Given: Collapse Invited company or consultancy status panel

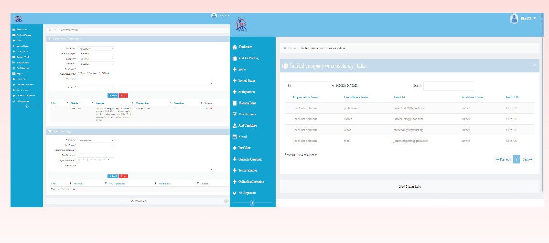Looking at the screenshot, I should click(534, 66).
